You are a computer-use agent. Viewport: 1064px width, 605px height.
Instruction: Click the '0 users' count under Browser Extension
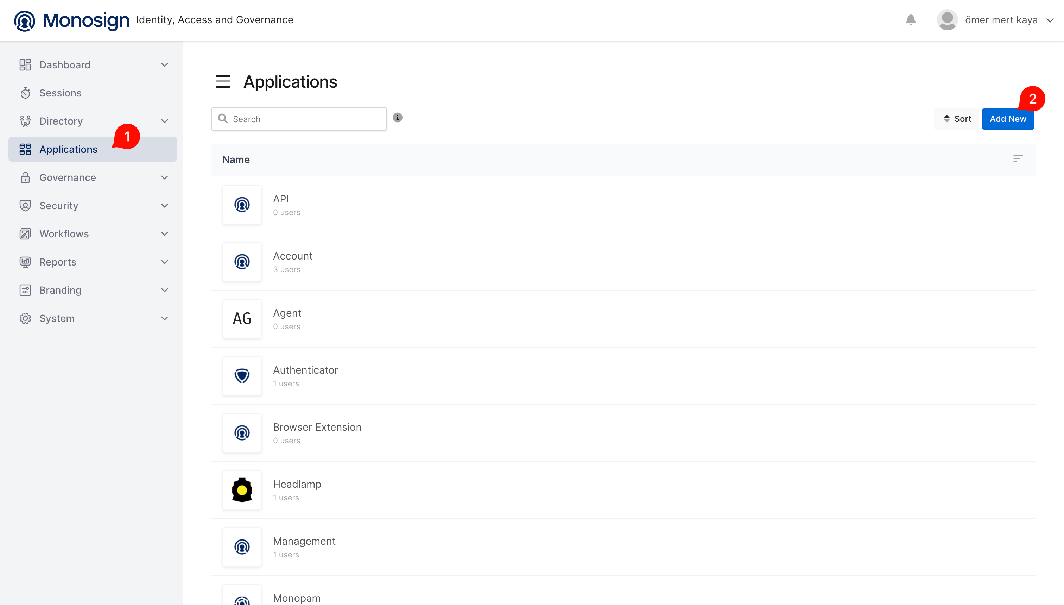click(x=287, y=441)
